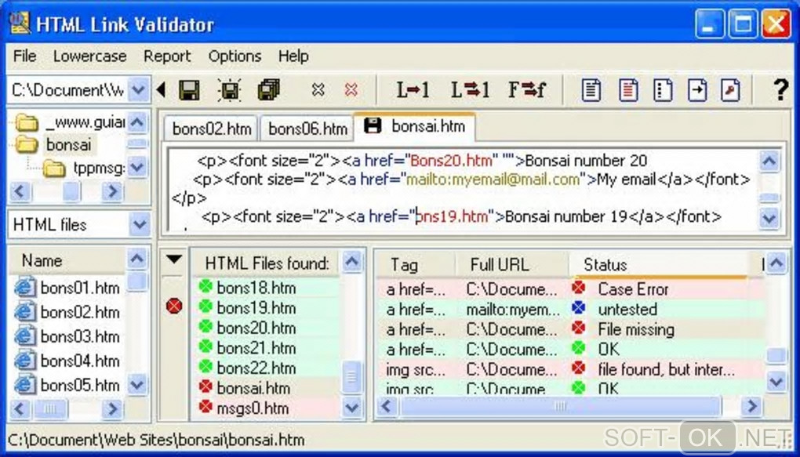This screenshot has height=457, width=800.
Task: Select msgs0.htm in found files list
Action: [266, 408]
